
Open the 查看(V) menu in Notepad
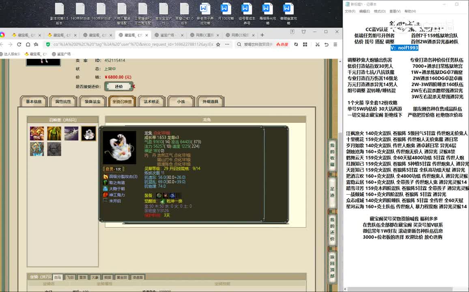pos(395,11)
